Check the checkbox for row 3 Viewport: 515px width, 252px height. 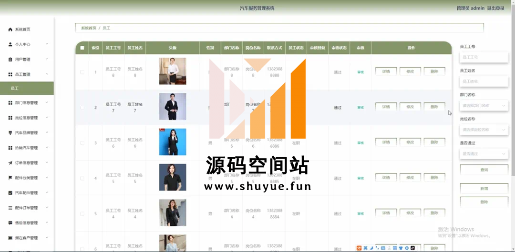pos(82,143)
